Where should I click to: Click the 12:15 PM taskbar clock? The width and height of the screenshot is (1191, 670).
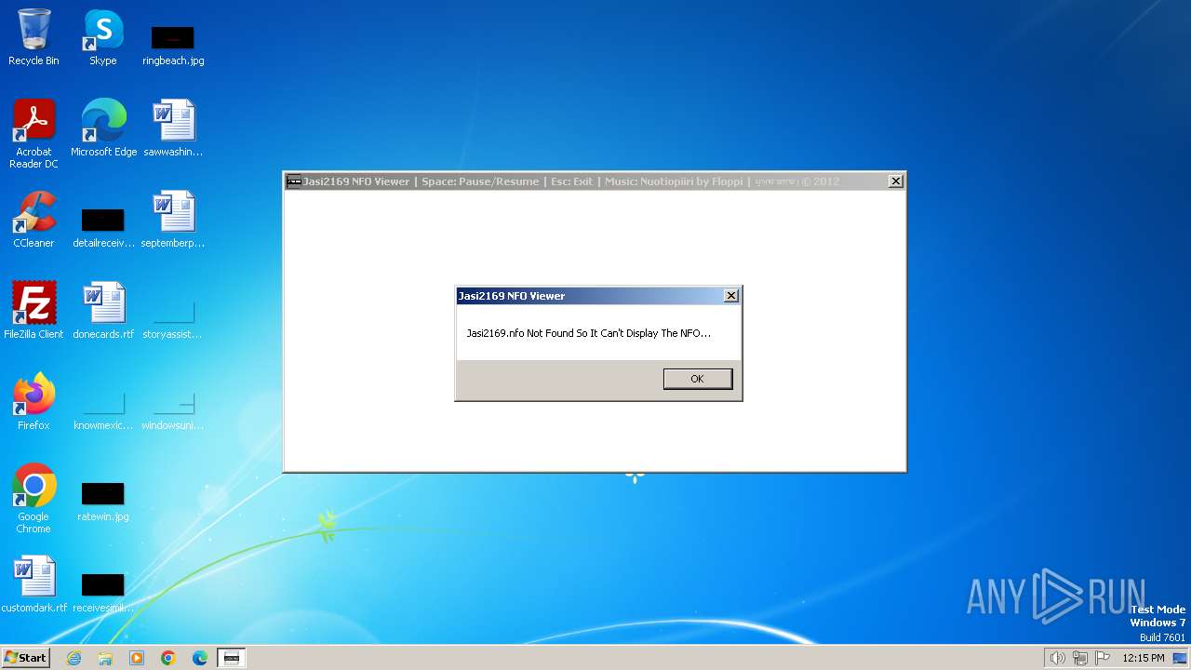click(1144, 658)
